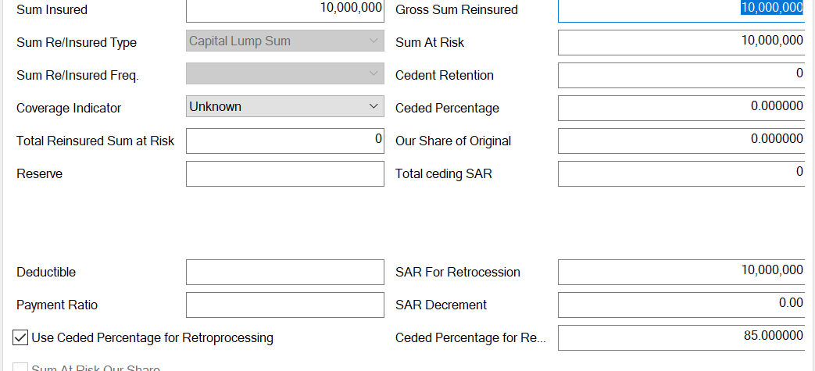Click the Our Share of Original field
The width and height of the screenshot is (815, 371).
click(681, 141)
